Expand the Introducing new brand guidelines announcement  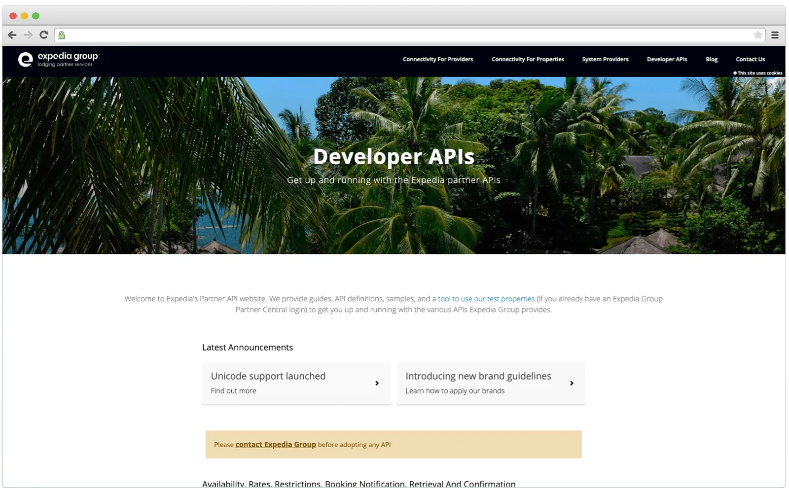coord(491,383)
